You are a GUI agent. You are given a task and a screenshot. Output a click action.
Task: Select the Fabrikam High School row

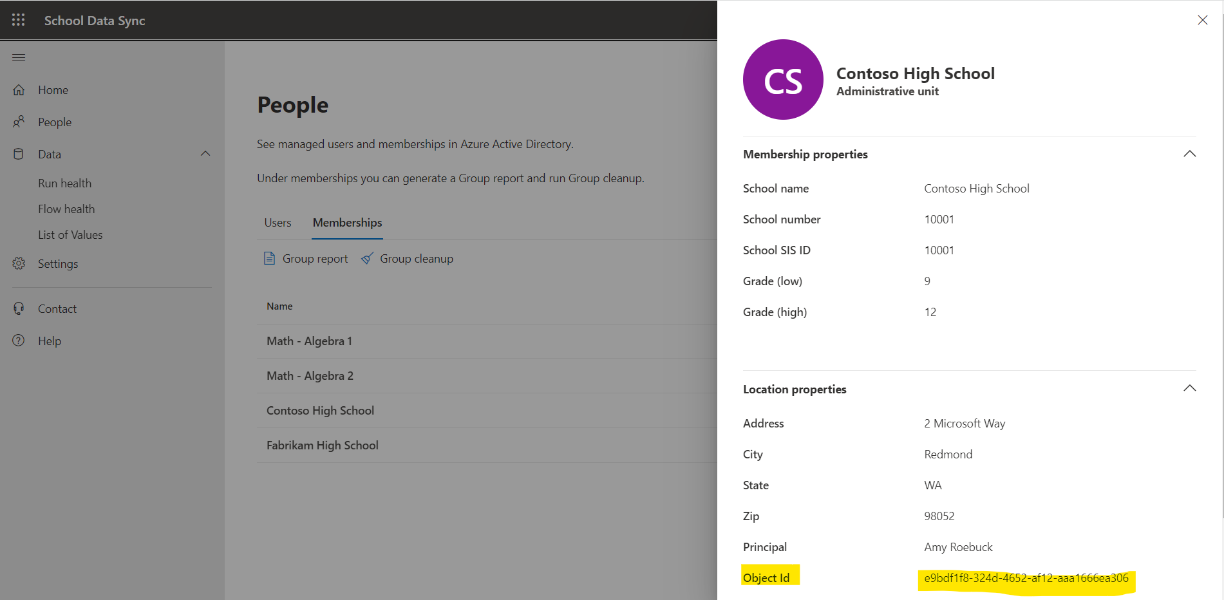coord(487,445)
